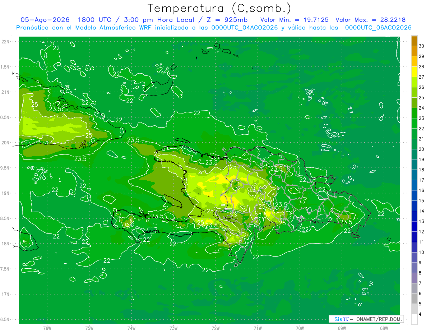Click the '75W' longitude axis label
The height and width of the screenshot is (333, 431).
(x=89, y=328)
